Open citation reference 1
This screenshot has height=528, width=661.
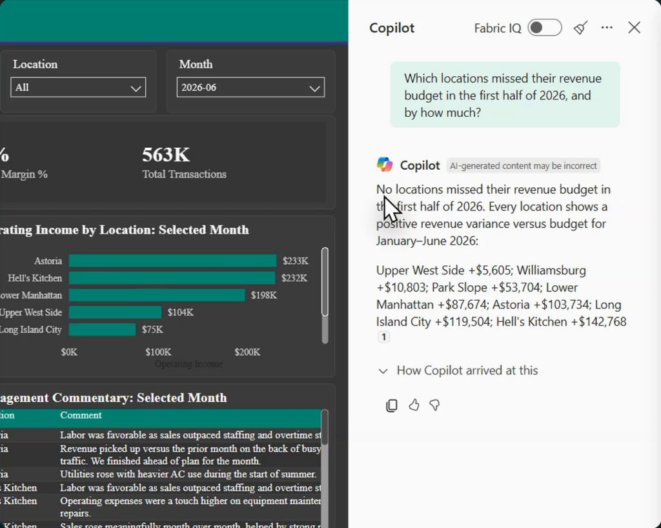pos(383,337)
